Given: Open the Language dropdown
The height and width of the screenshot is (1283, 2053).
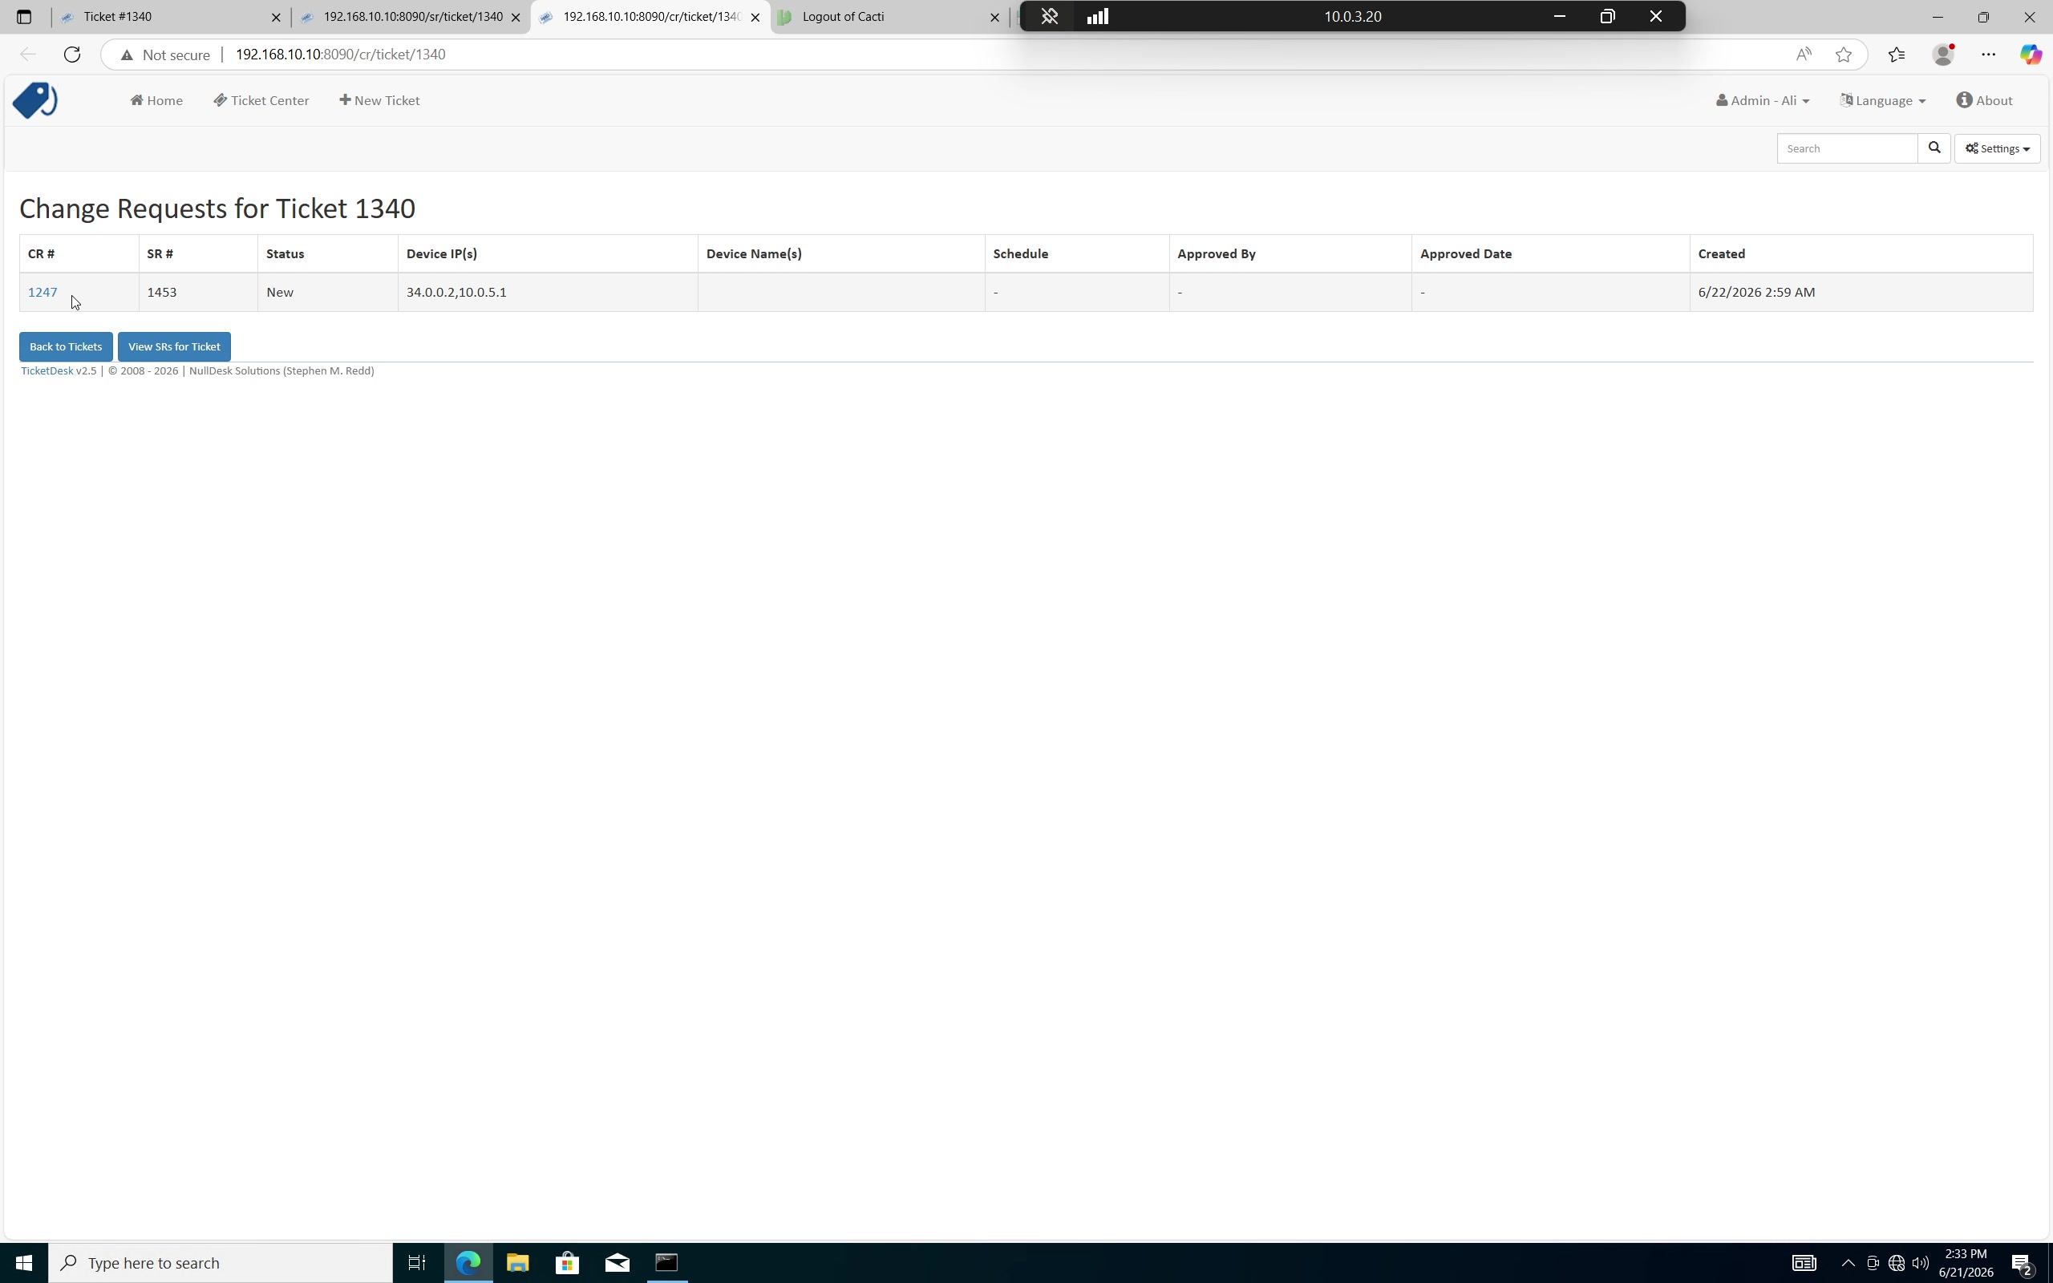Looking at the screenshot, I should (x=1882, y=100).
